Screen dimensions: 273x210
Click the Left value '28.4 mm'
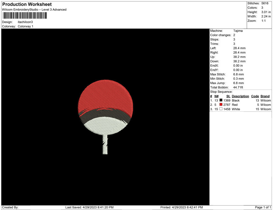coord(239,48)
